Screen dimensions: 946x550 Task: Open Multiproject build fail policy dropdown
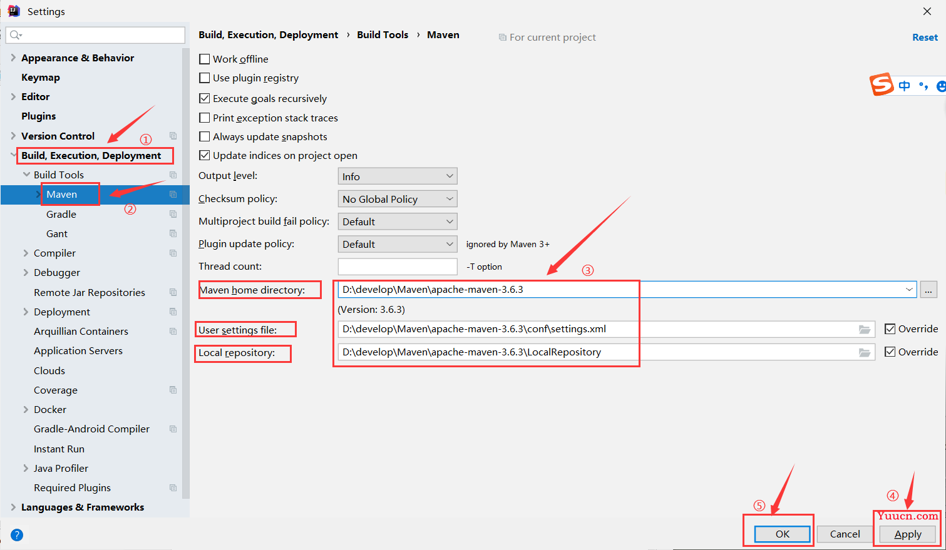point(398,222)
